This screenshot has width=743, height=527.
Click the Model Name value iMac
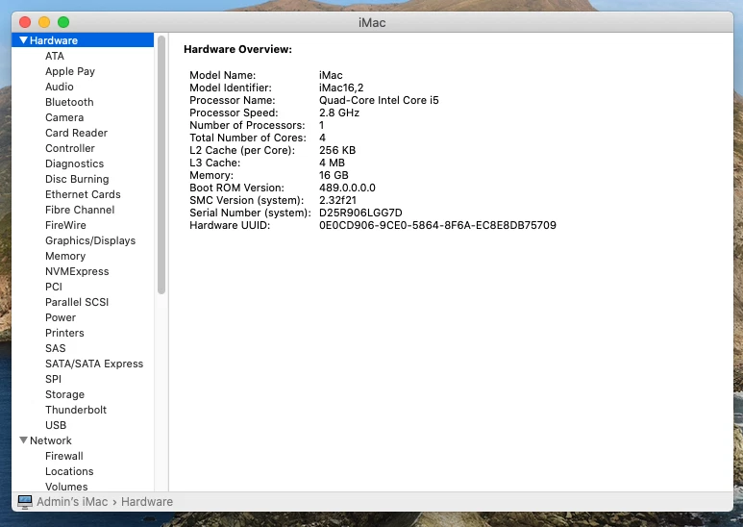point(331,75)
